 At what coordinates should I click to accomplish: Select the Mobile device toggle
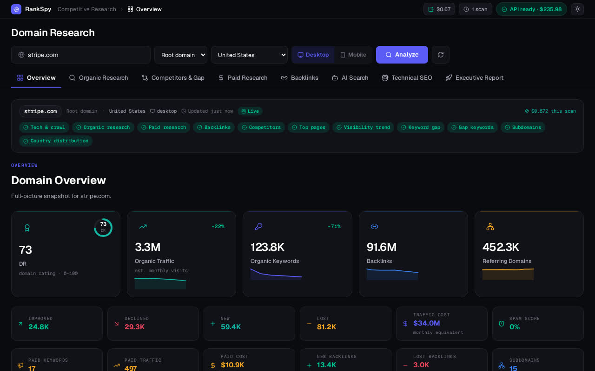(x=353, y=55)
